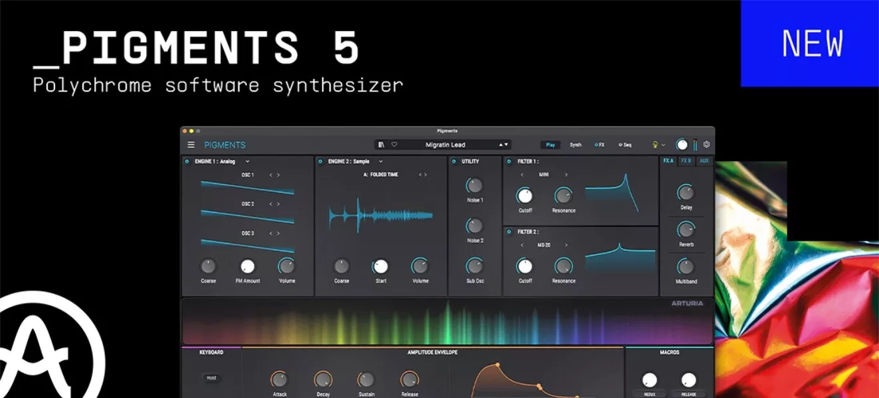Select previous preset with the up arrow

(x=501, y=145)
